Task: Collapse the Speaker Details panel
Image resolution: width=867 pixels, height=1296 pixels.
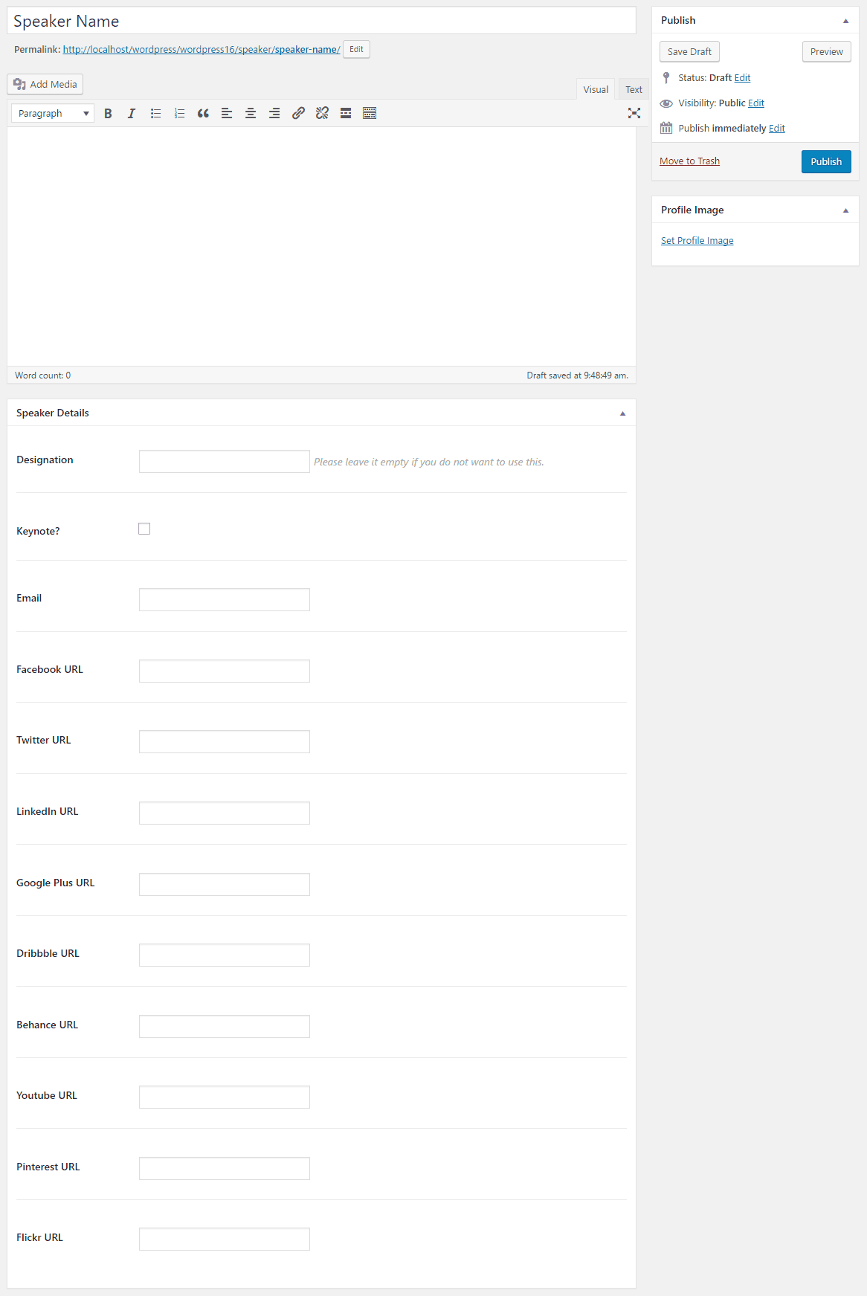Action: 622,413
